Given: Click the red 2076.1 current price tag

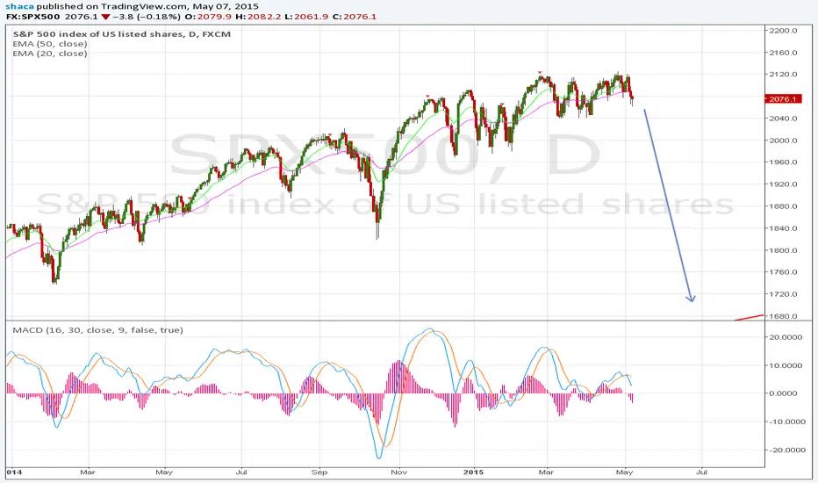Looking at the screenshot, I should click(783, 99).
